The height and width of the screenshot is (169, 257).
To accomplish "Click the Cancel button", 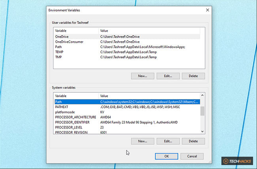I will click(192, 156).
